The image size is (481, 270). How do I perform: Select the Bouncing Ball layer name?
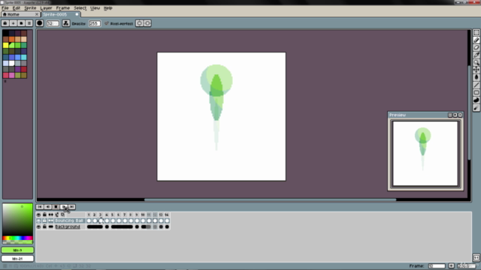(x=69, y=220)
